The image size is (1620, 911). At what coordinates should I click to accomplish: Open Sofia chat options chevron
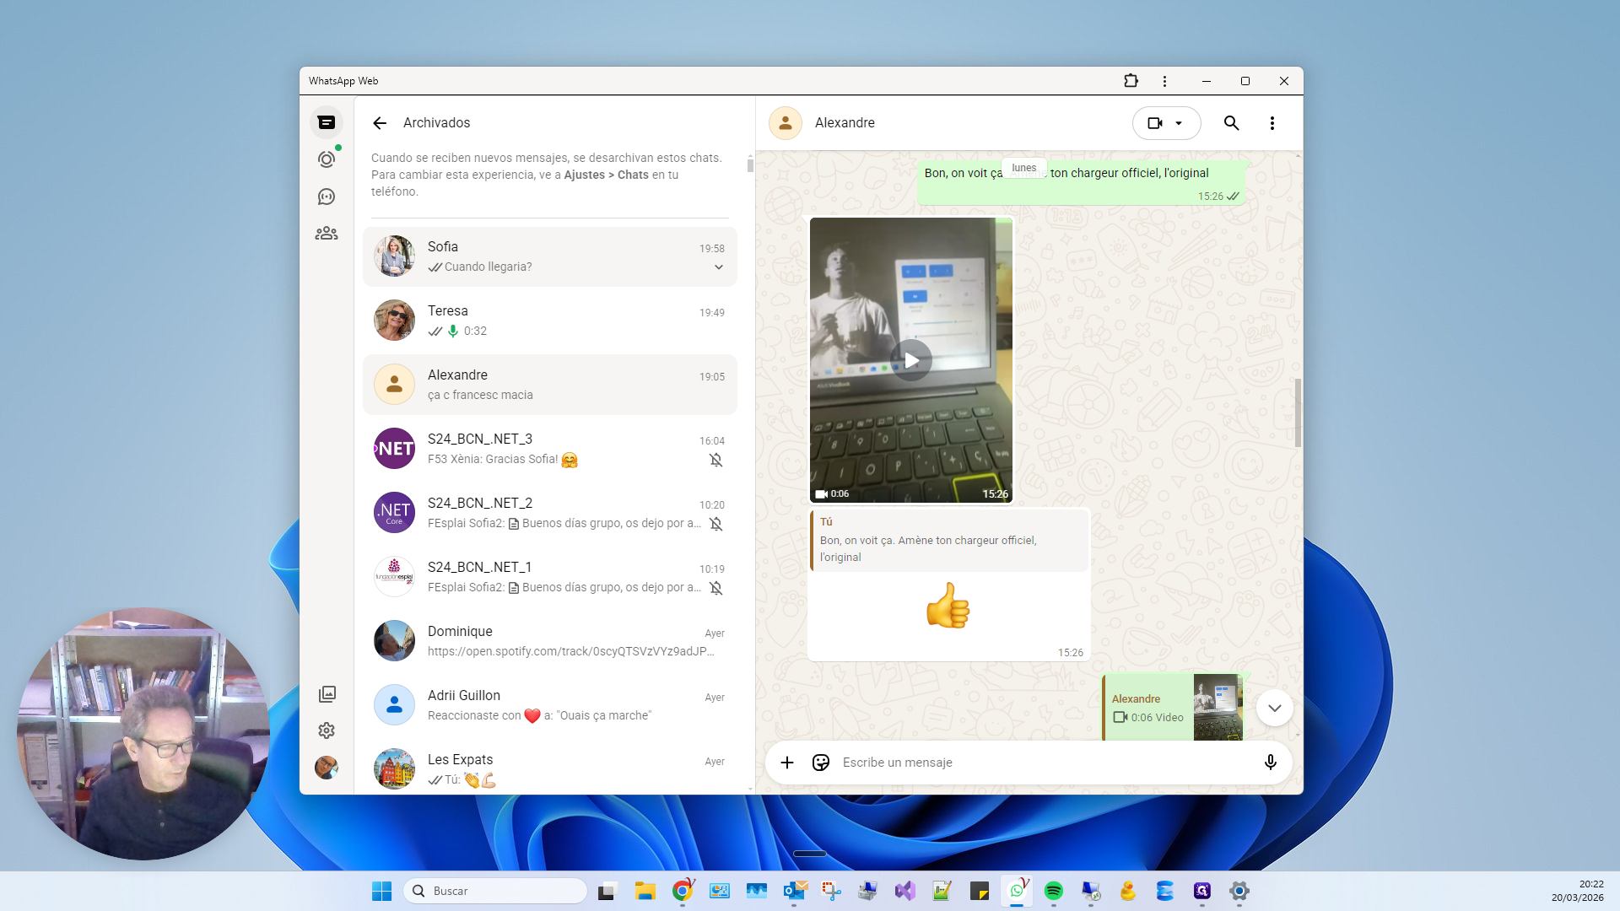tap(719, 267)
